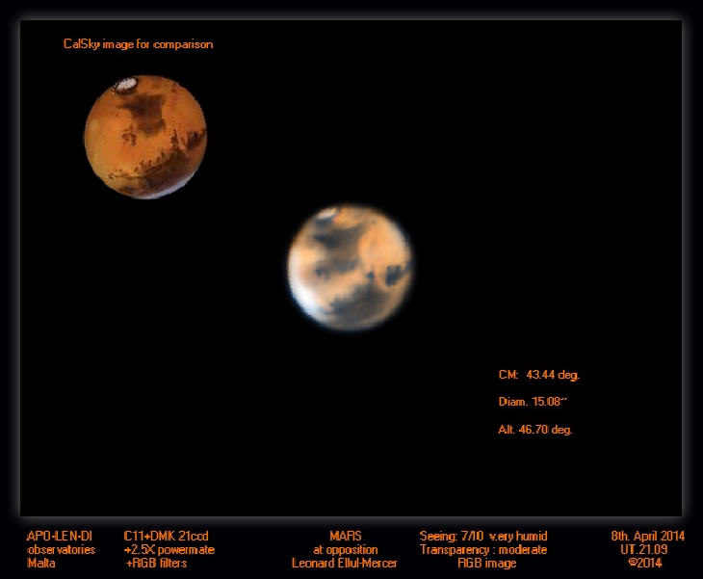Select the 'at opposition' text
The height and width of the screenshot is (579, 703).
344,549
